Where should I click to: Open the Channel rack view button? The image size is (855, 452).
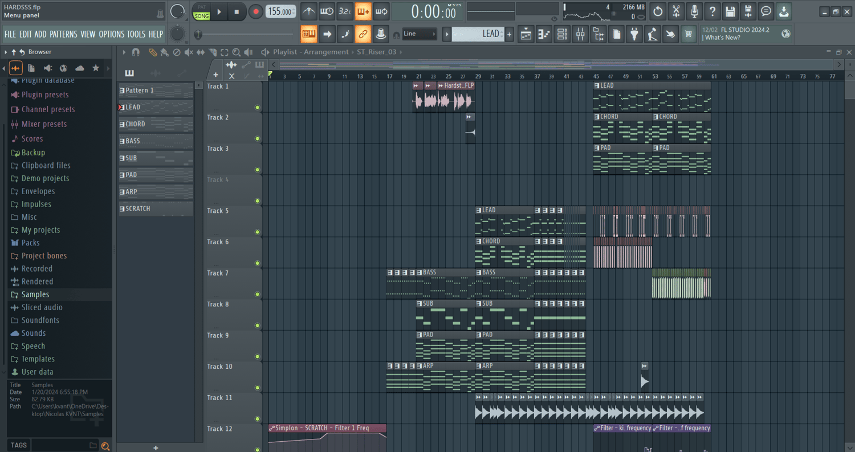point(562,34)
